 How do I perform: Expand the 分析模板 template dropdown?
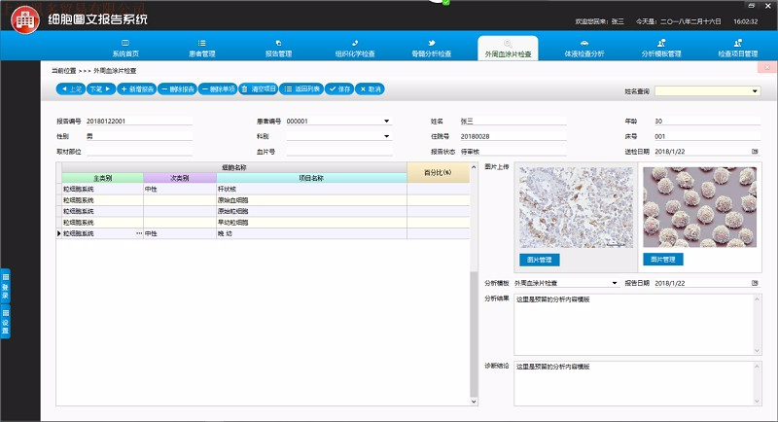click(x=615, y=283)
